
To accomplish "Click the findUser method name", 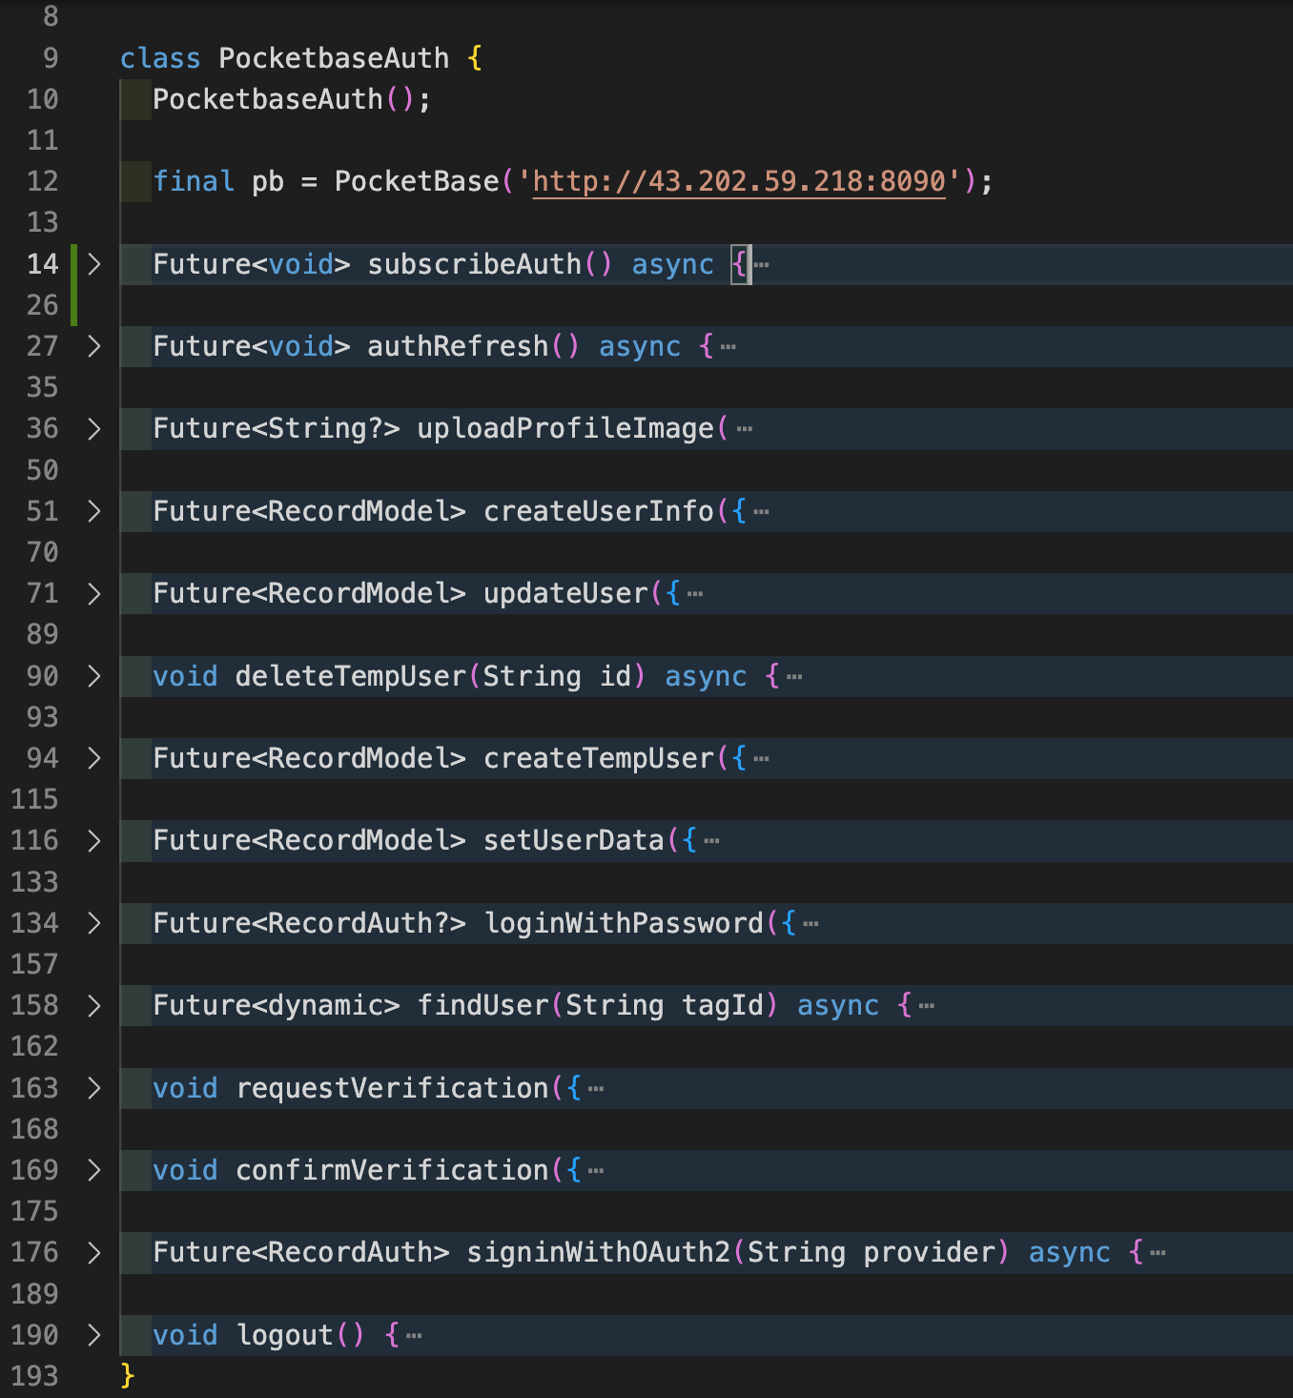I will tap(483, 1005).
